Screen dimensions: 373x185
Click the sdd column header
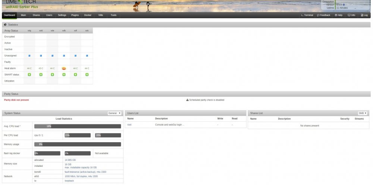click(41, 31)
